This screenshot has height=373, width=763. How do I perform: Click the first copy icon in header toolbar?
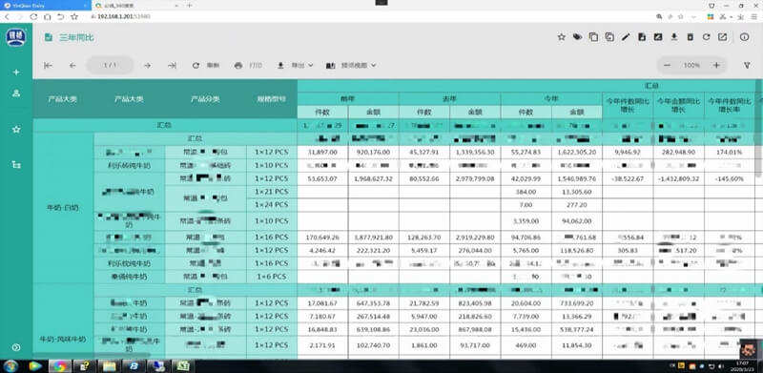pyautogui.click(x=593, y=37)
